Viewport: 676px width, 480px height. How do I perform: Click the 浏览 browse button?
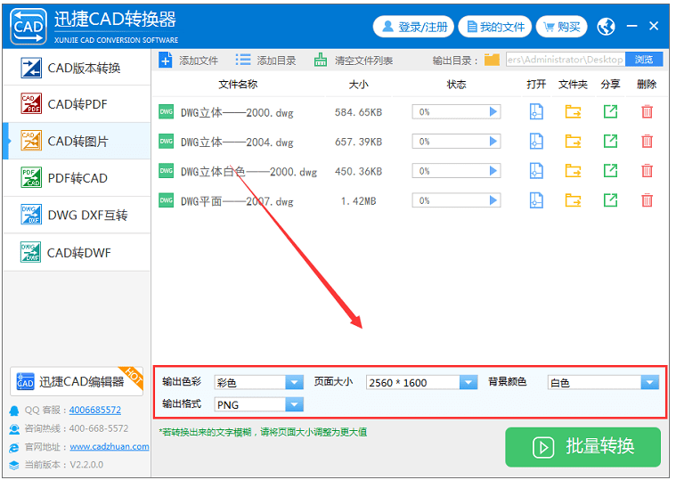coord(644,60)
